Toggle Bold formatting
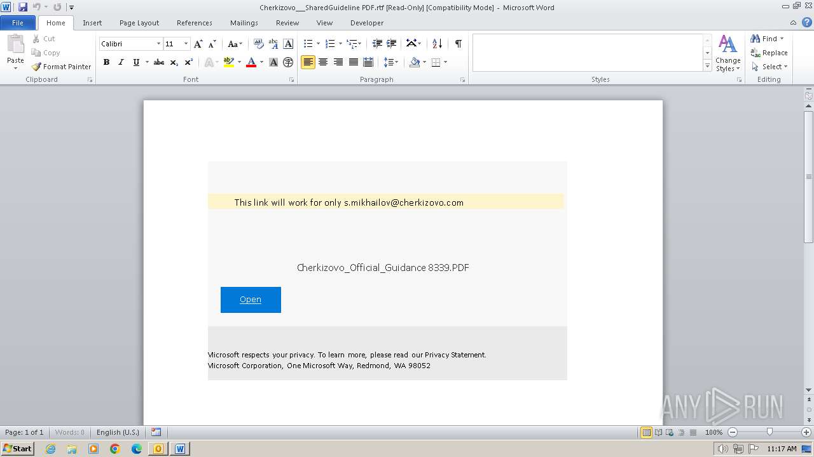The image size is (814, 457). pyautogui.click(x=106, y=62)
